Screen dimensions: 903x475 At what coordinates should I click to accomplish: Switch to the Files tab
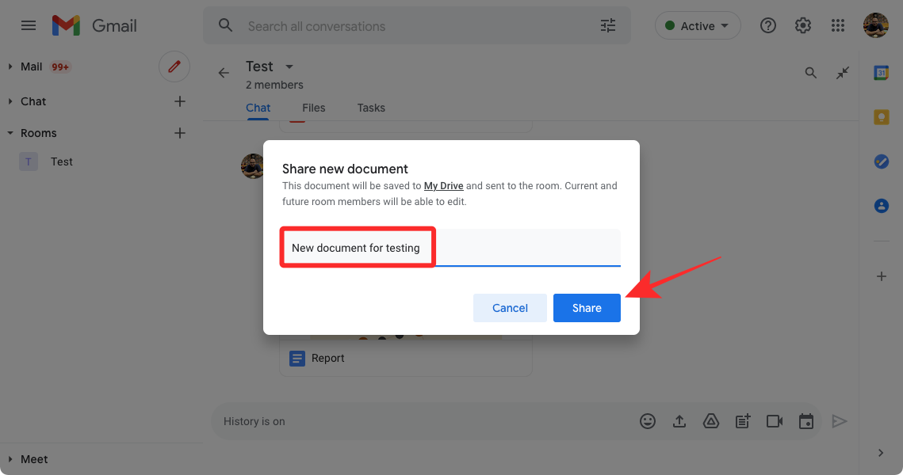(313, 108)
